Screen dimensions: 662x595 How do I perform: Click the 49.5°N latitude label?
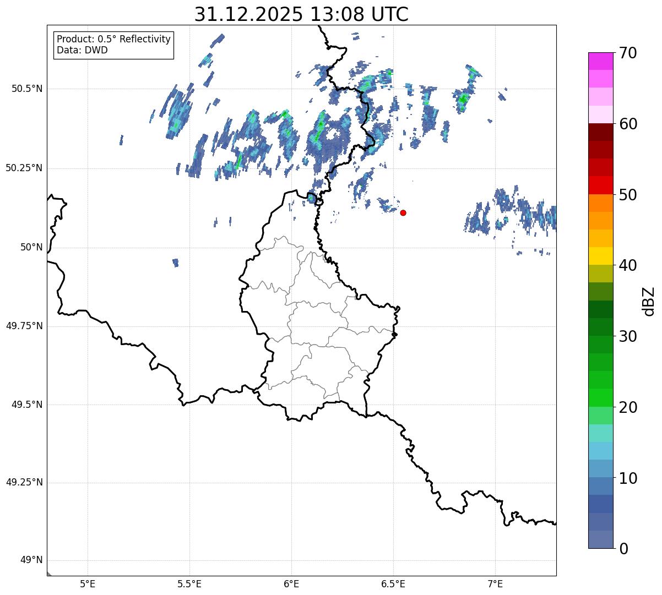coord(27,405)
